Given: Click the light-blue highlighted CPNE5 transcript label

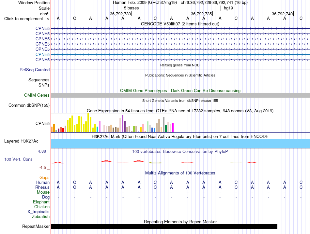Looking at the screenshot, I should [42, 54].
